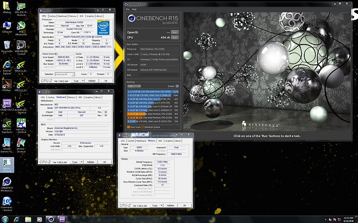Open Mainboard tab in top CPU-Z window
The height and width of the screenshot is (223, 358).
click(62, 16)
